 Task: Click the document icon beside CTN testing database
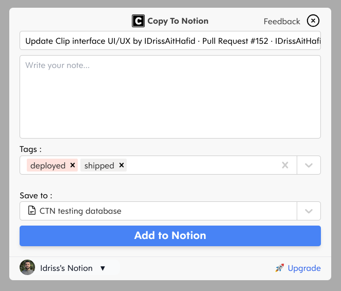[32, 210]
